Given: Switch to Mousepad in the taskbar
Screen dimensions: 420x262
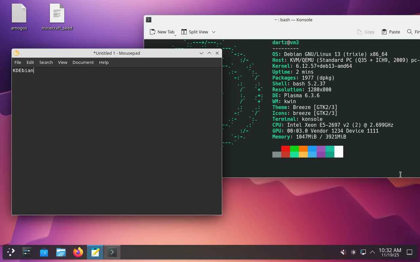Looking at the screenshot, I should click(x=95, y=252).
